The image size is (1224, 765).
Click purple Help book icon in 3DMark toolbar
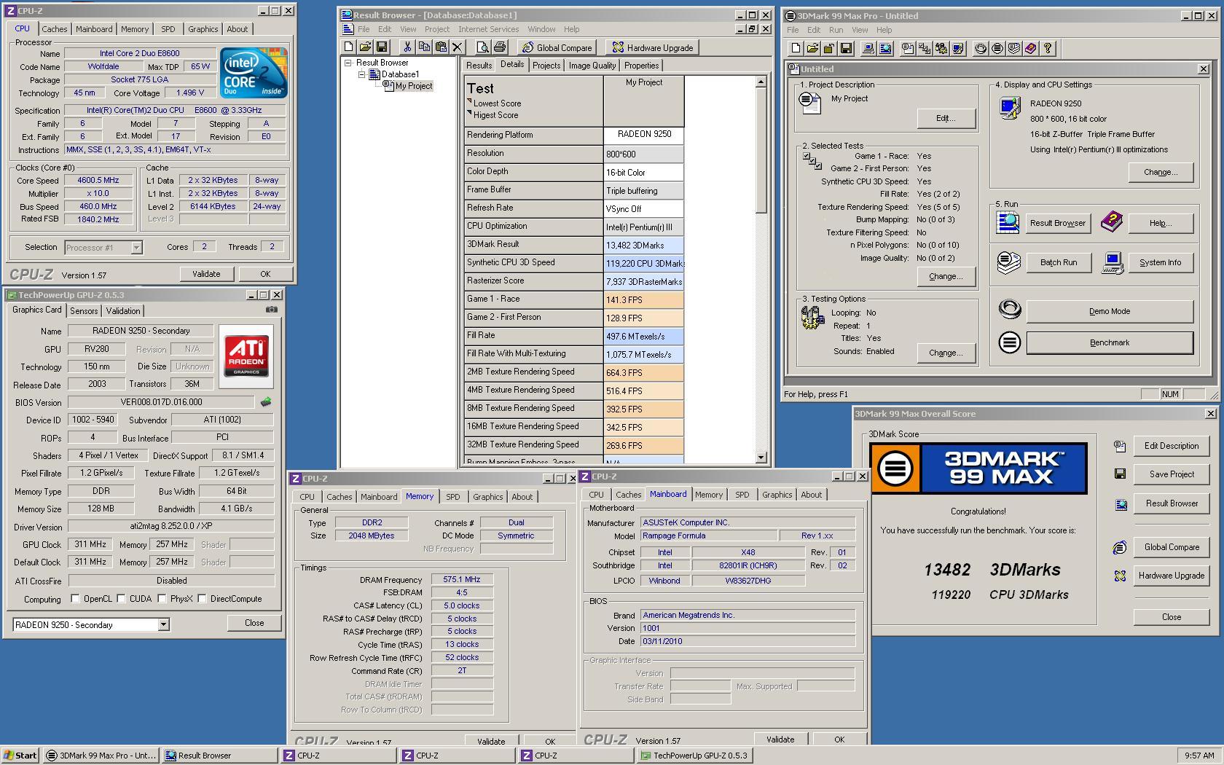[x=1031, y=48]
